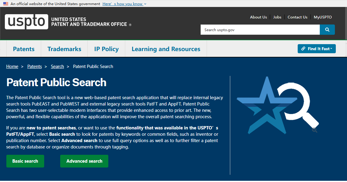The height and width of the screenshot is (182, 347).
Task: Open the Find It Fast dropdown
Action: [316, 49]
